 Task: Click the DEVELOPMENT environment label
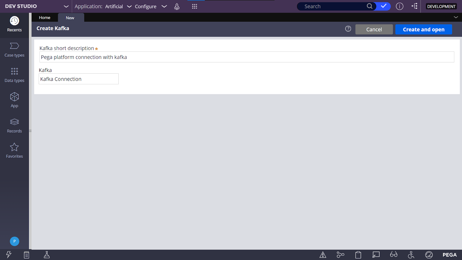point(441,6)
